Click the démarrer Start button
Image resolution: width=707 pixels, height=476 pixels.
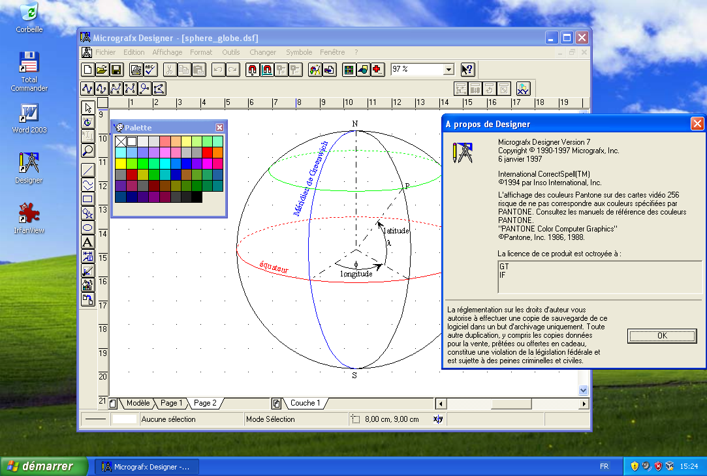click(x=44, y=466)
